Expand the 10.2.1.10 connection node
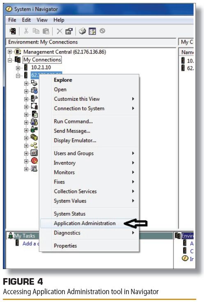204x302 pixels. pos(18,68)
